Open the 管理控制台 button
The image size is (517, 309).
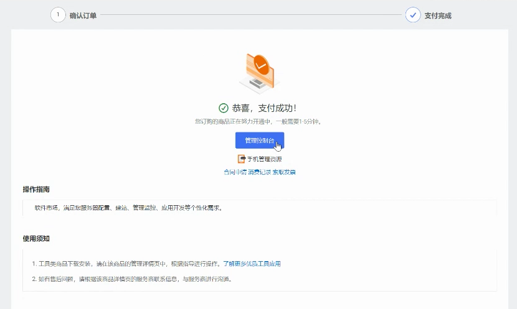coord(260,141)
